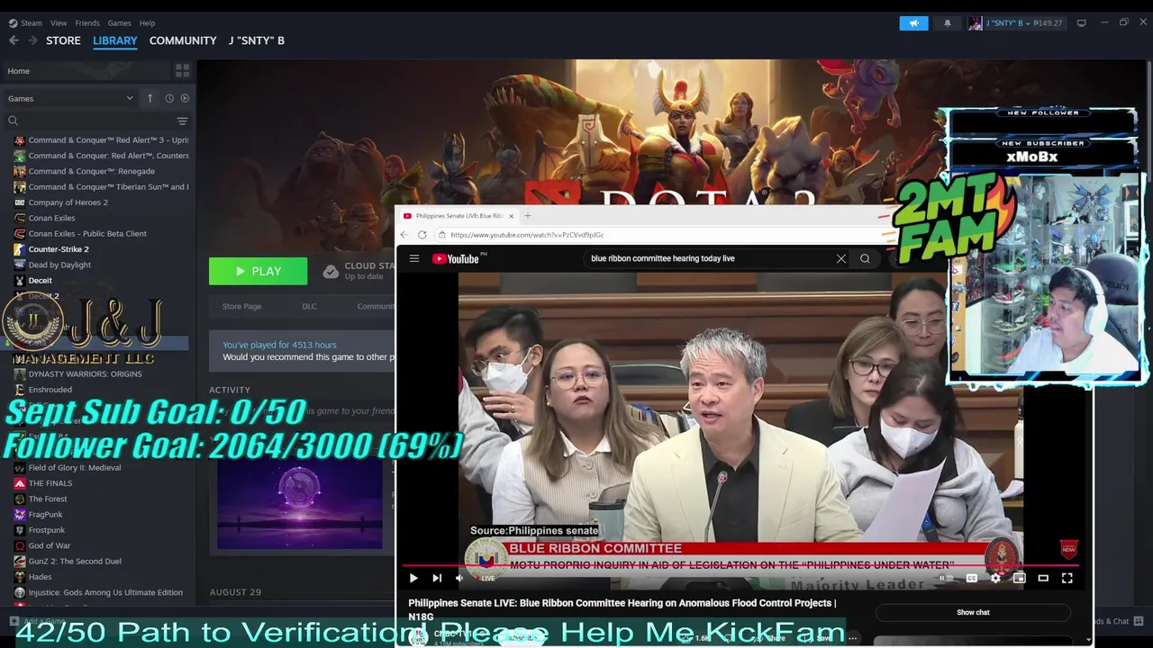
Task: Toggle library collections grid view icon
Action: (x=182, y=71)
